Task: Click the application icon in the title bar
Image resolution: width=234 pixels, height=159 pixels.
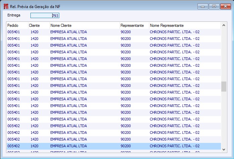Action: pos(6,7)
